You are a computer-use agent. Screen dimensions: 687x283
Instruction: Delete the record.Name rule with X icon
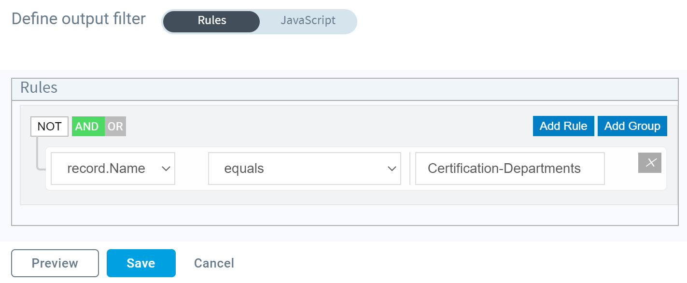[650, 163]
